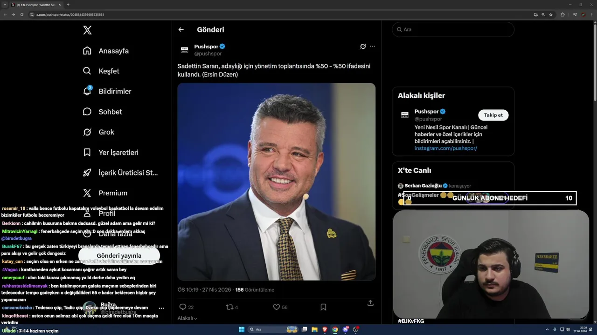Open the Keşfet page
The width and height of the screenshot is (597, 335).
(x=101, y=71)
